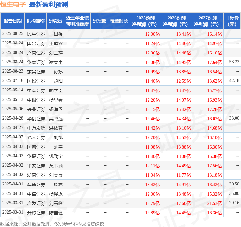Select 国金证券 in the table

pos(36,43)
